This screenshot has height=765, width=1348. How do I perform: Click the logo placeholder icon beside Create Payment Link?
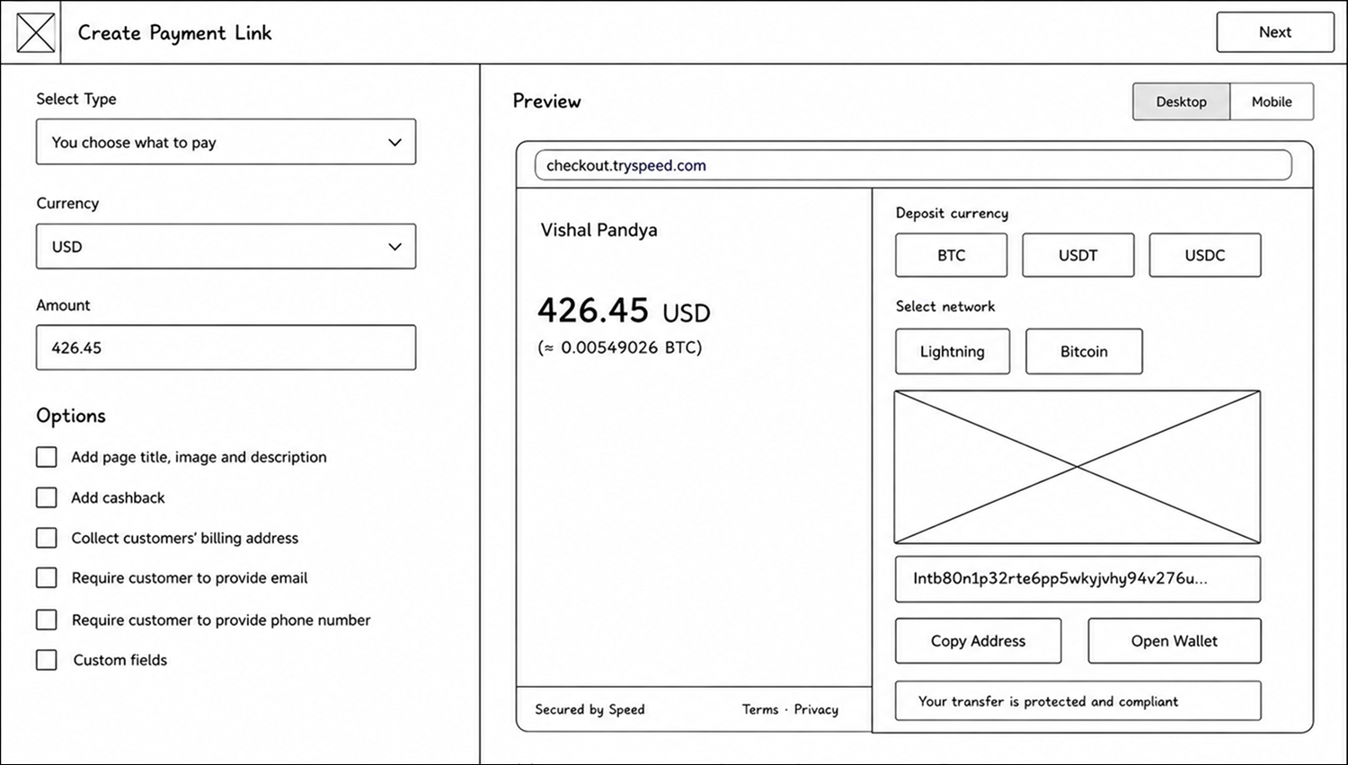[36, 33]
